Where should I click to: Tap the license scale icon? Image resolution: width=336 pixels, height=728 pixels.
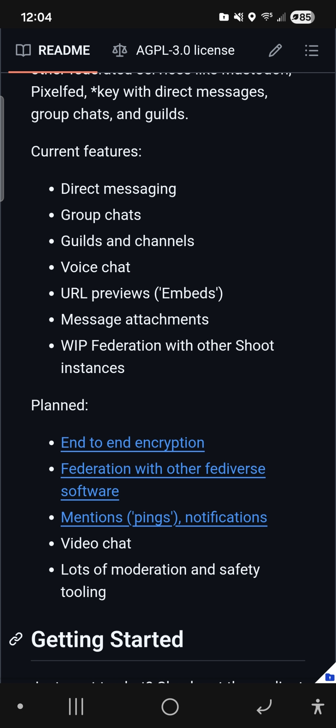120,51
